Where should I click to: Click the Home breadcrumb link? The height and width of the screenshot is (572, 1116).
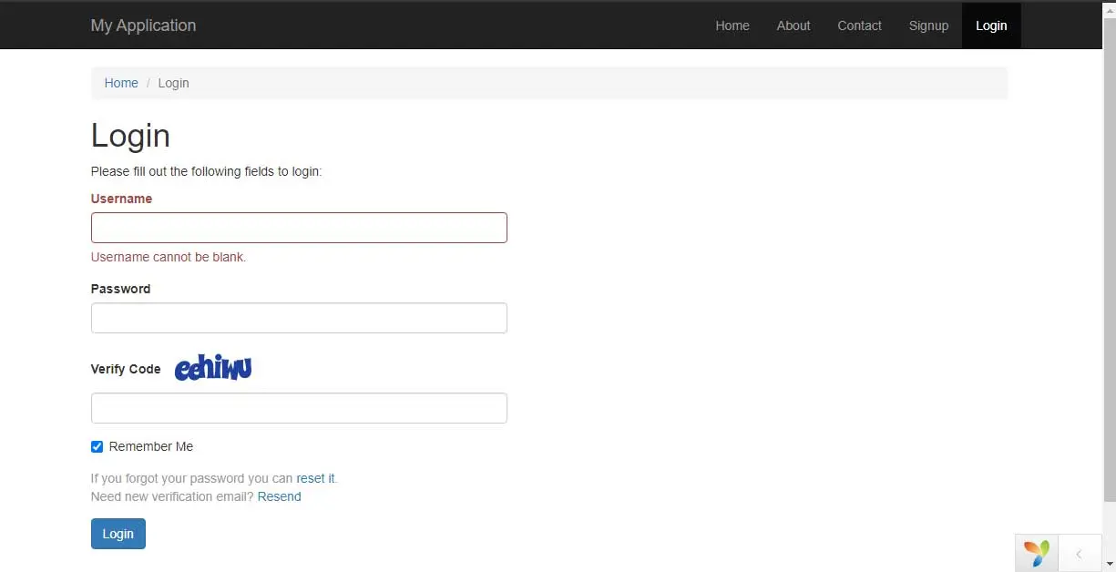tap(121, 83)
